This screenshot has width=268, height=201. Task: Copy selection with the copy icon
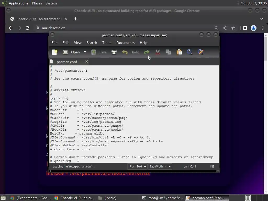pos(168,52)
